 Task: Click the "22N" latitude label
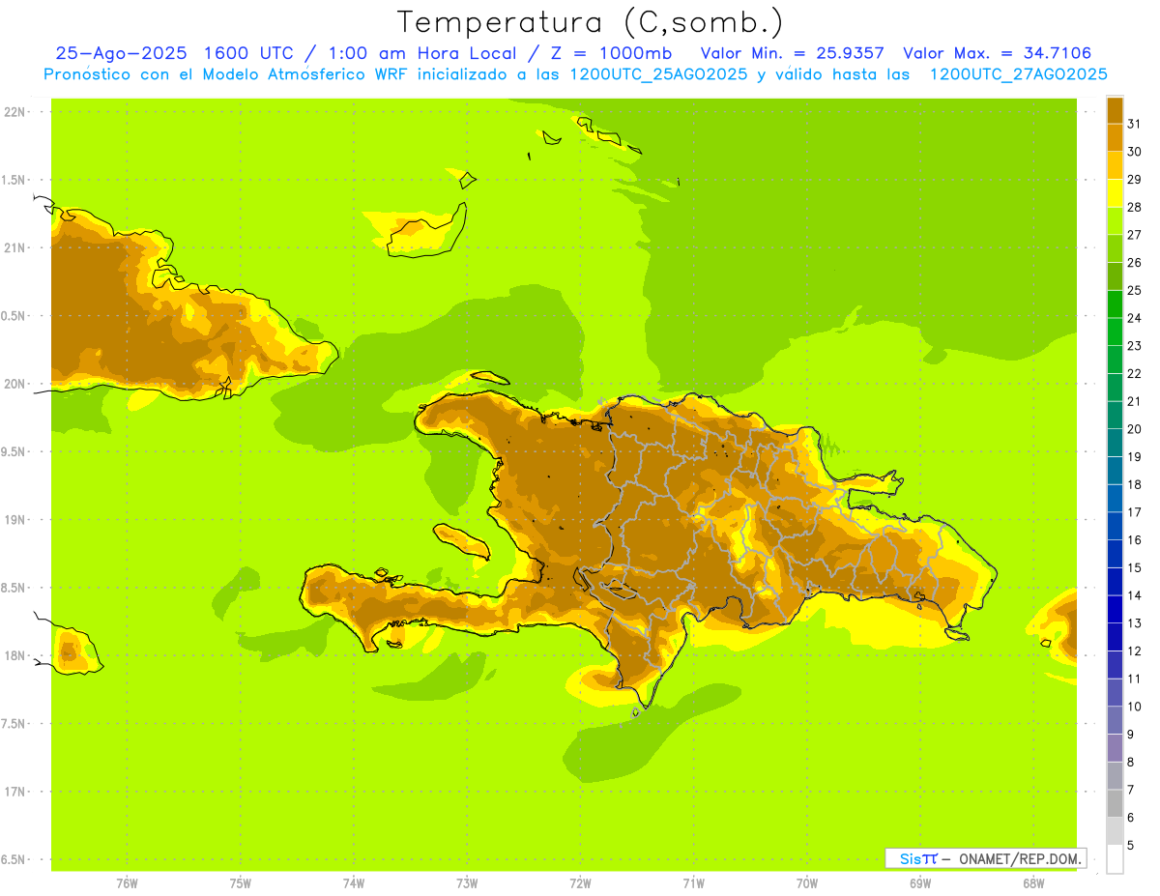click(x=14, y=112)
